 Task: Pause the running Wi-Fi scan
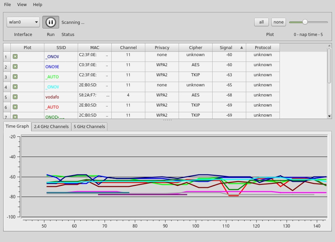(51, 22)
